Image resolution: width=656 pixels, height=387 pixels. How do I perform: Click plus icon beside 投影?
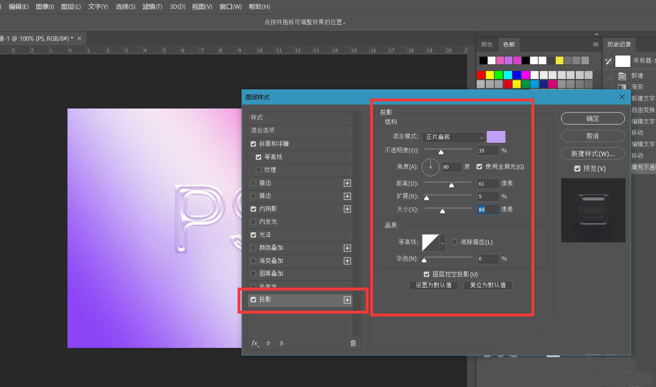click(347, 300)
